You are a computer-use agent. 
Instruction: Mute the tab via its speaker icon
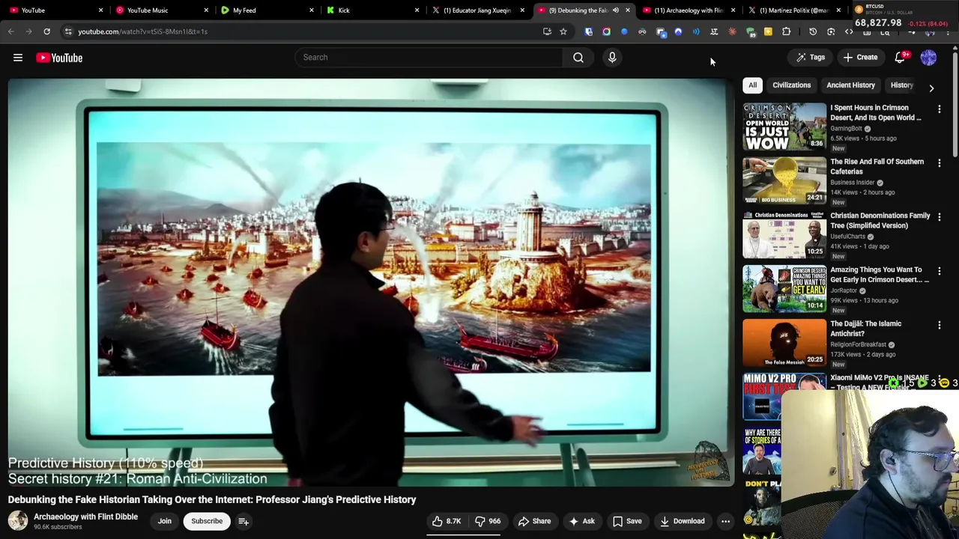coord(616,10)
